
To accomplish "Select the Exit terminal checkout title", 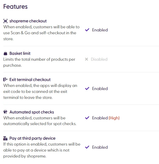I will (x=30, y=80).
